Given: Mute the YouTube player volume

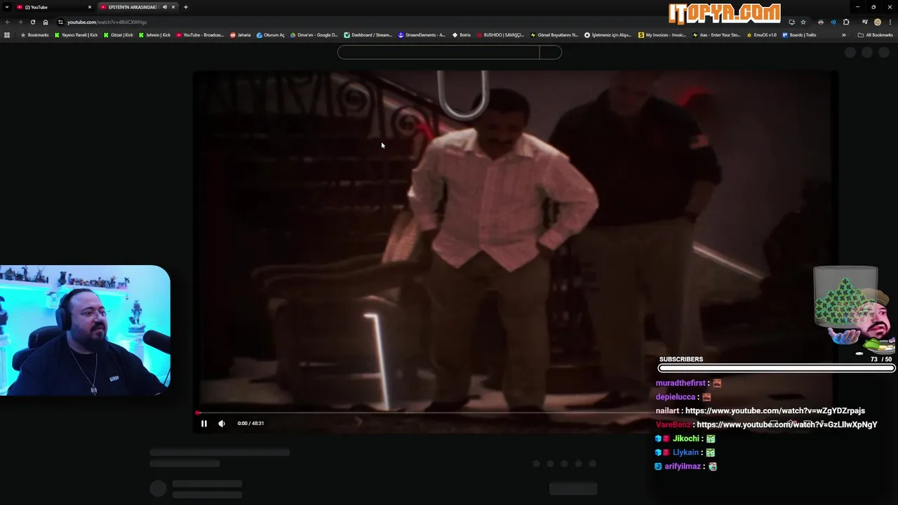Looking at the screenshot, I should pyautogui.click(x=222, y=423).
